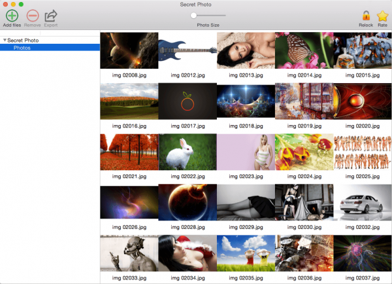Viewport: 392px width, 284px height.
Task: Click the filename label img 02029.jpg
Action: coord(246,227)
